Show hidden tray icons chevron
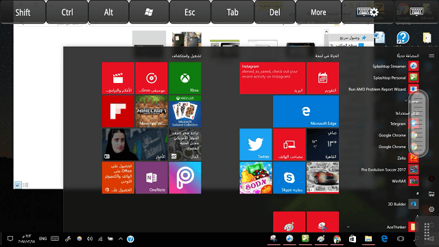Screen dimensions: 439x247 (121, 239)
